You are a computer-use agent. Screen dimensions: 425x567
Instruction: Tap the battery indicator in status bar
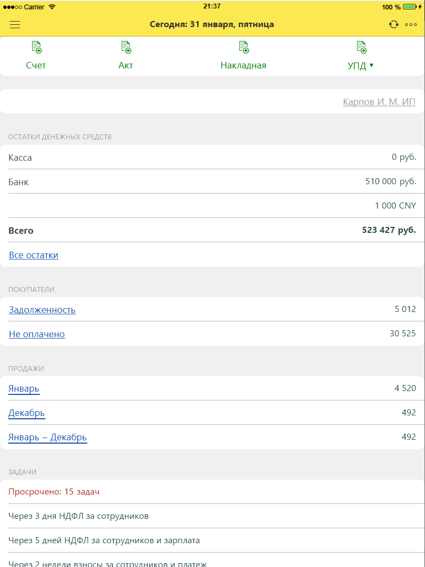pyautogui.click(x=409, y=7)
